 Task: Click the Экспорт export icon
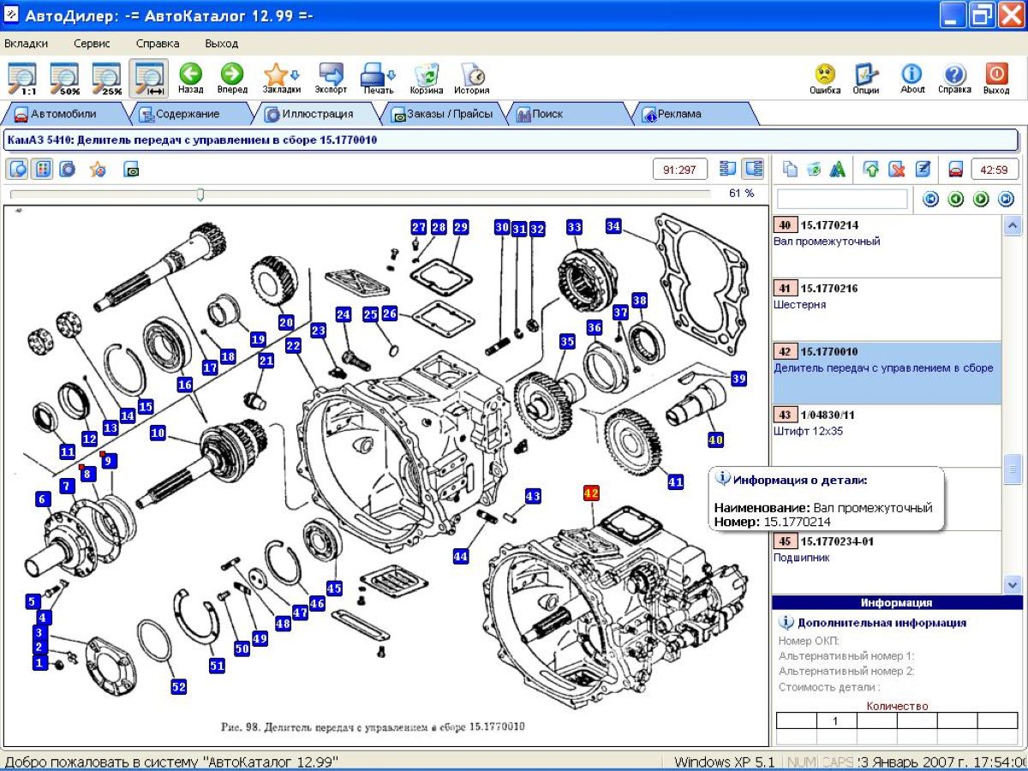click(331, 78)
